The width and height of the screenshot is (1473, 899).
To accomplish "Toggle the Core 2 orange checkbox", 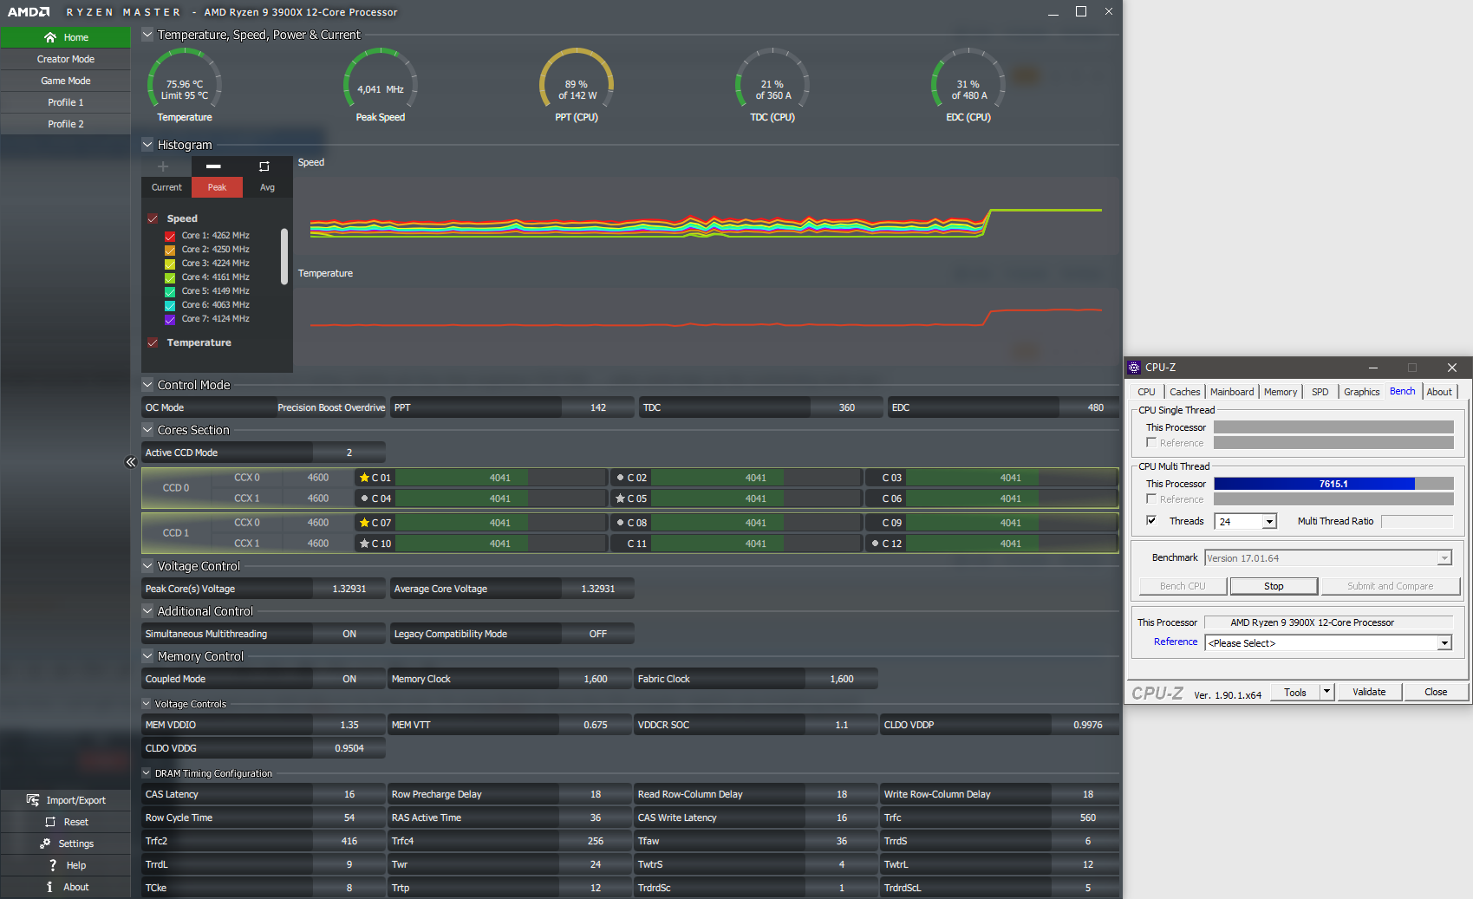I will [170, 250].
